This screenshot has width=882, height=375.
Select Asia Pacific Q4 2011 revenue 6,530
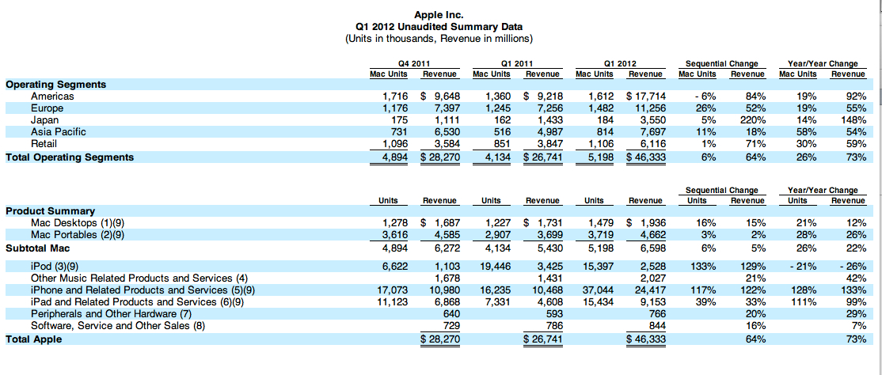point(447,131)
